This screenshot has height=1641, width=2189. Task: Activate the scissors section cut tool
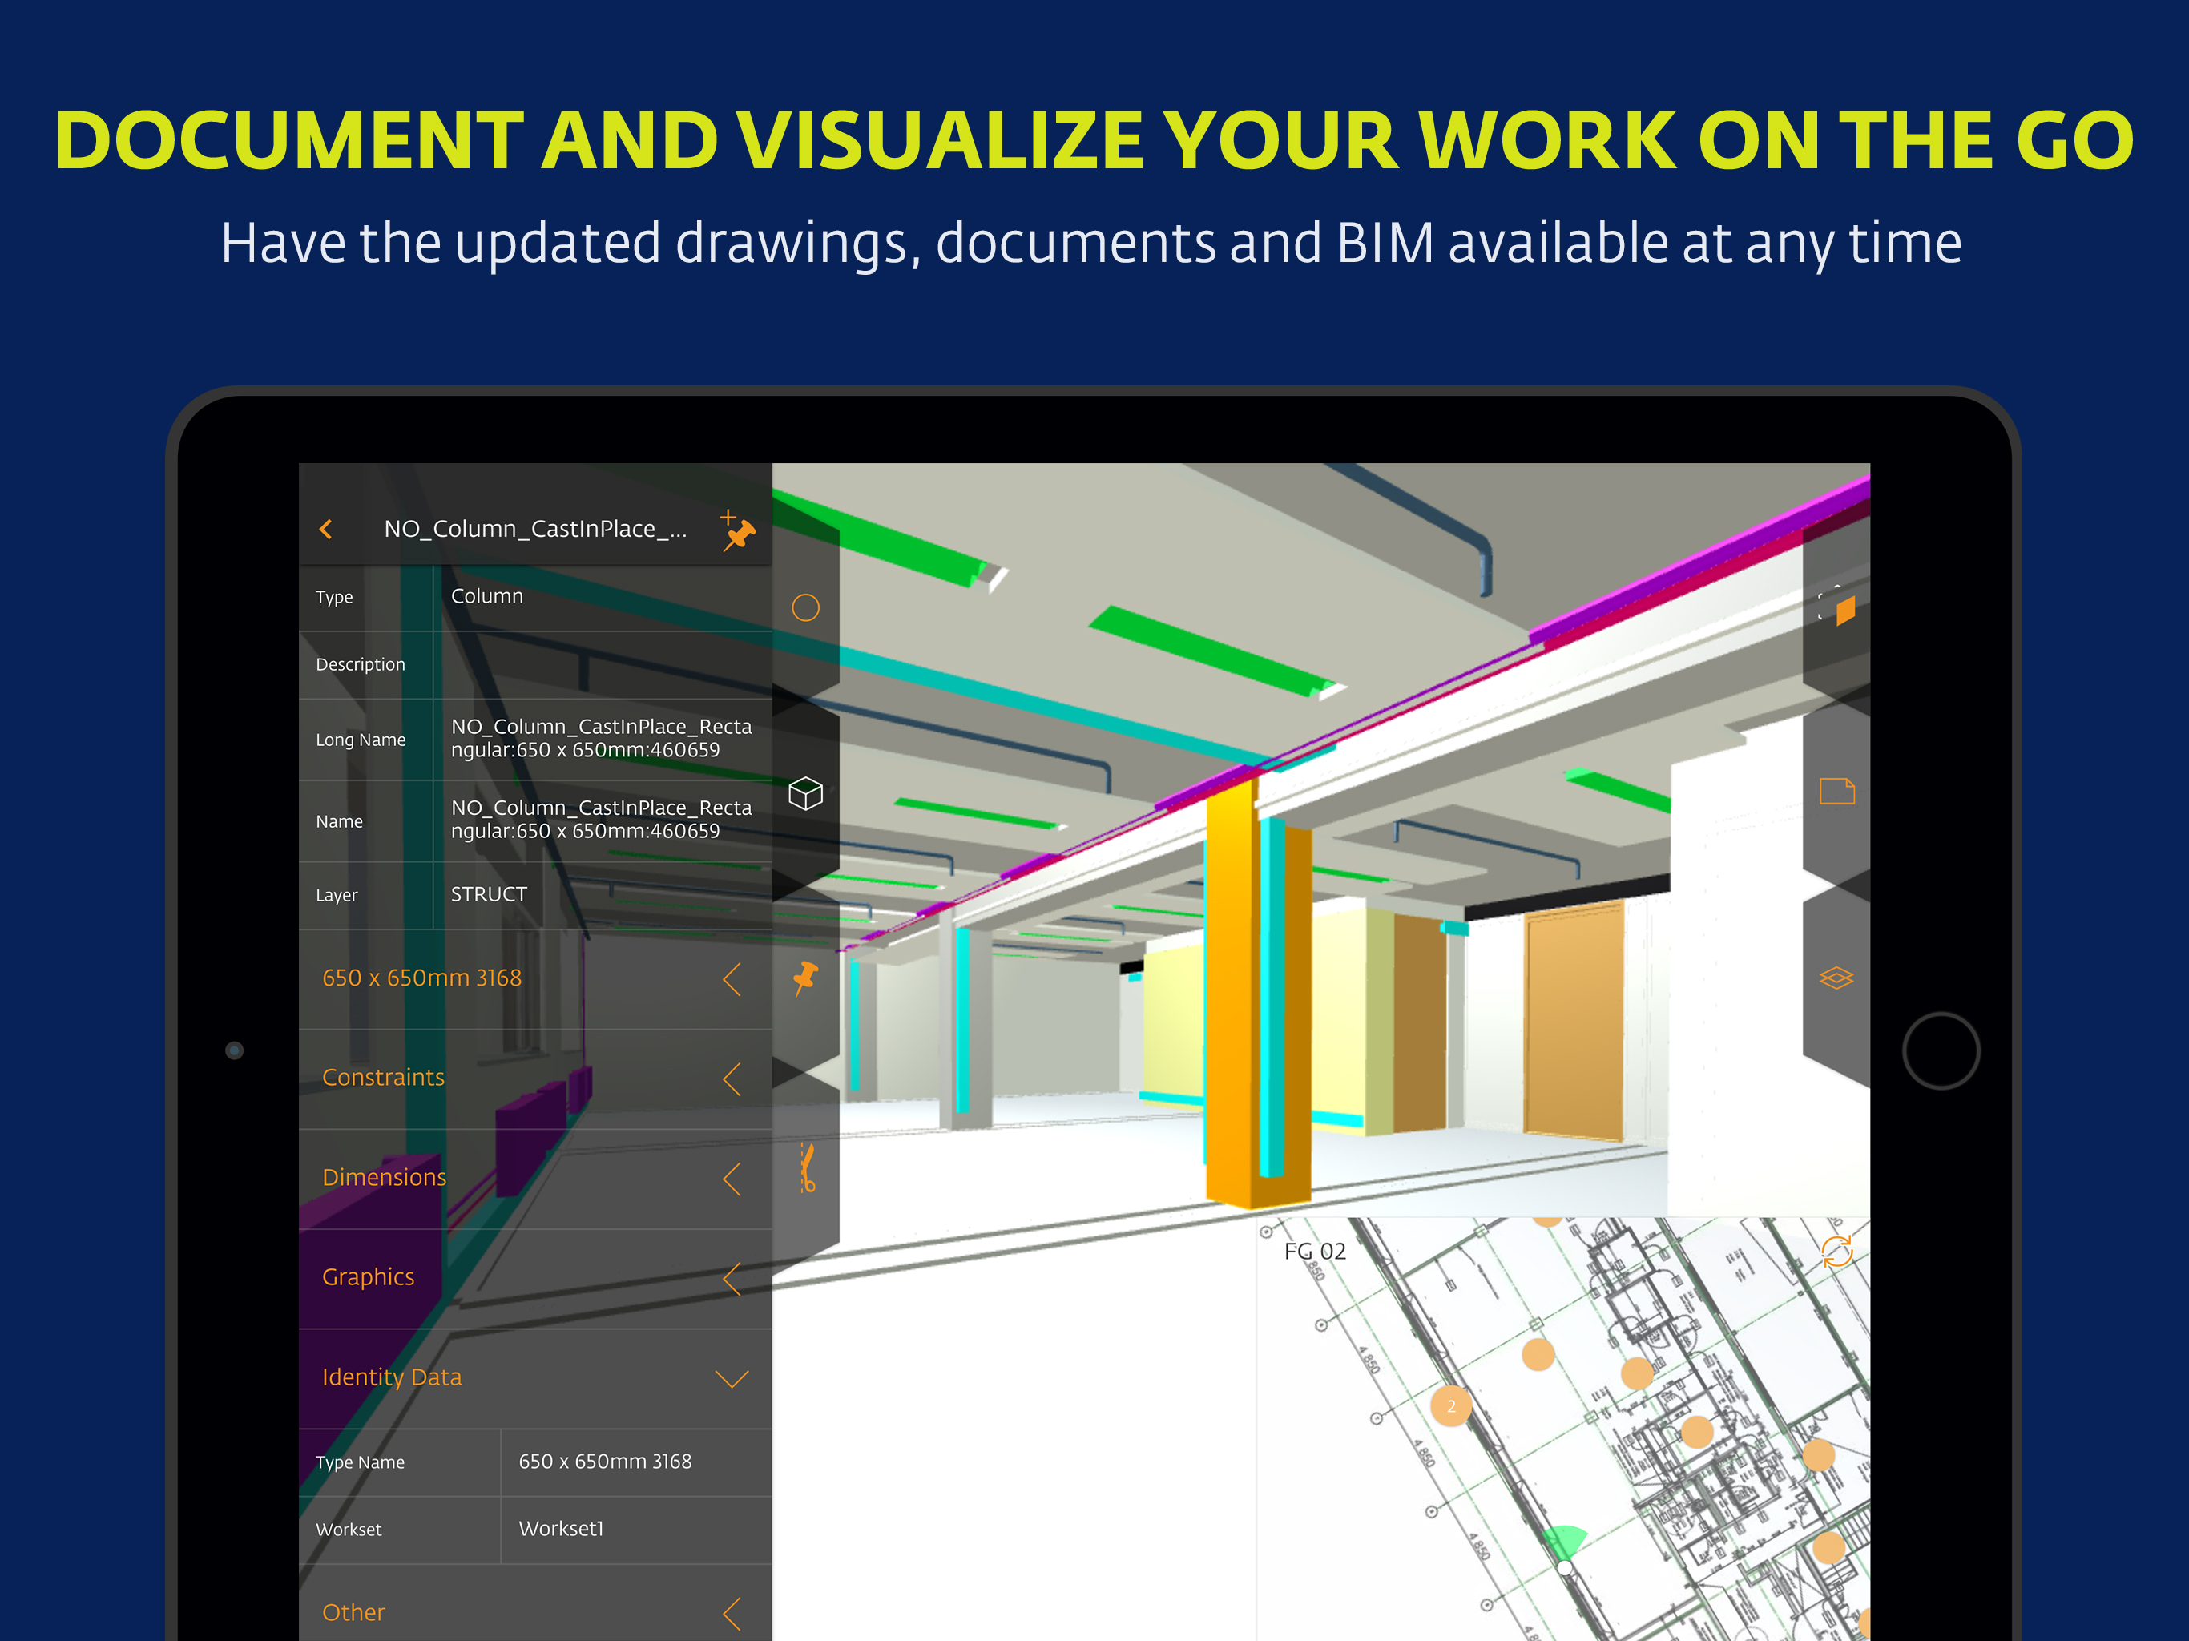808,1167
